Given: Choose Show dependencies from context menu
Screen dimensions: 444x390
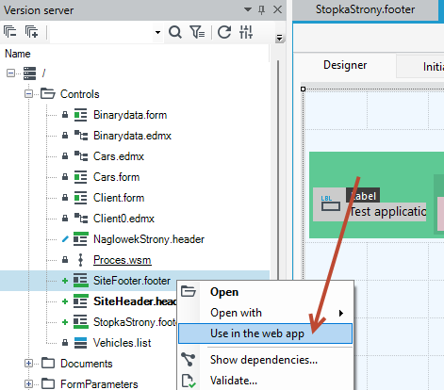Looking at the screenshot, I should [x=266, y=360].
